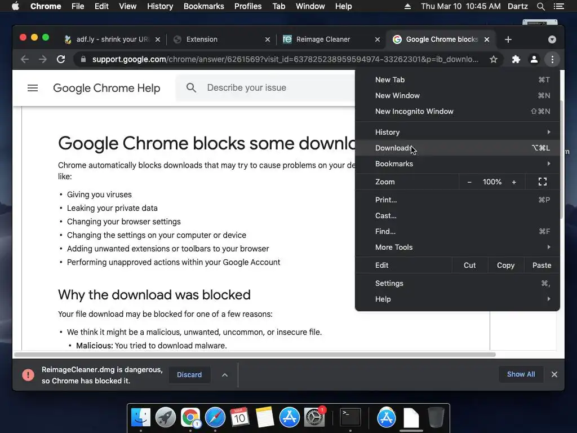This screenshot has height=433, width=577.
Task: Open Trash in the Dock
Action: tap(436, 418)
